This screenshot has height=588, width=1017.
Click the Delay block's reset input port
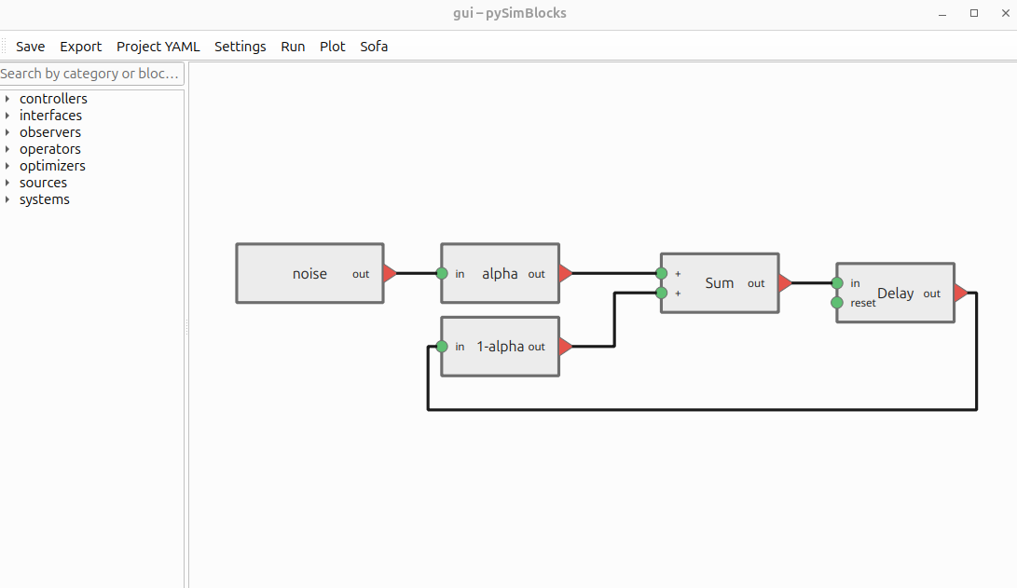pyautogui.click(x=837, y=303)
